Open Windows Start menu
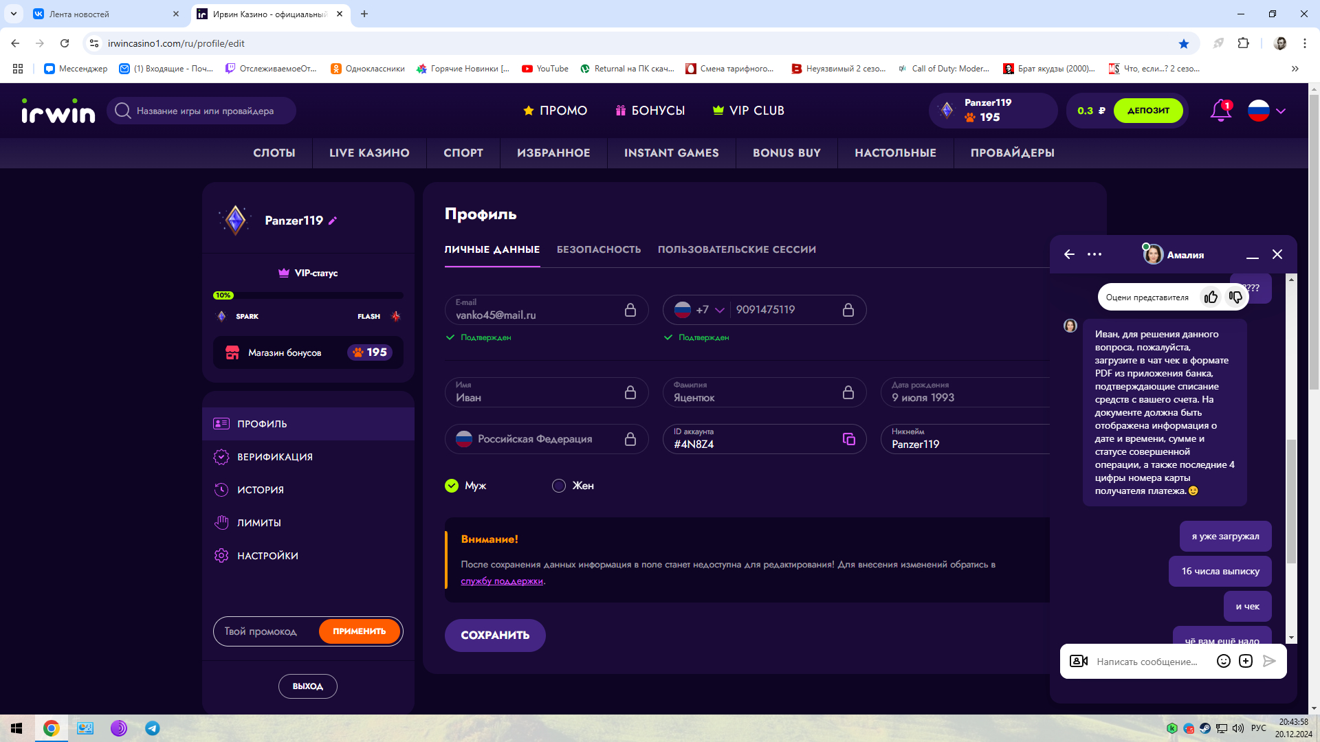 pyautogui.click(x=16, y=728)
